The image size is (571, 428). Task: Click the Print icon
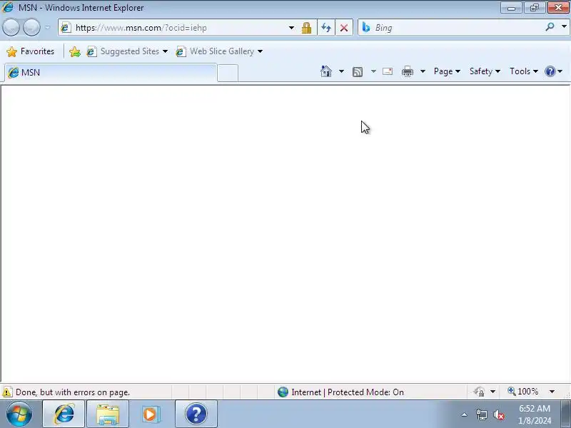point(407,71)
